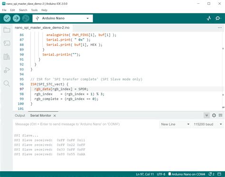Click the Serial.println("") line
This screenshot has height=177, width=225.
point(61,54)
